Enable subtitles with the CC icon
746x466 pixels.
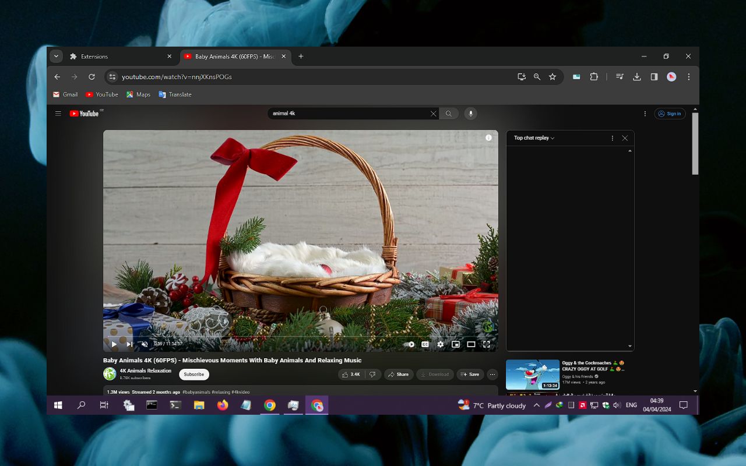point(425,344)
